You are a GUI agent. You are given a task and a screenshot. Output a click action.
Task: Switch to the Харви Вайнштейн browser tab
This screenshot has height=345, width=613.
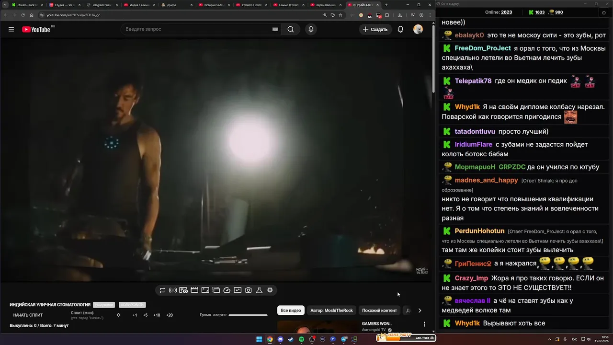(x=326, y=5)
